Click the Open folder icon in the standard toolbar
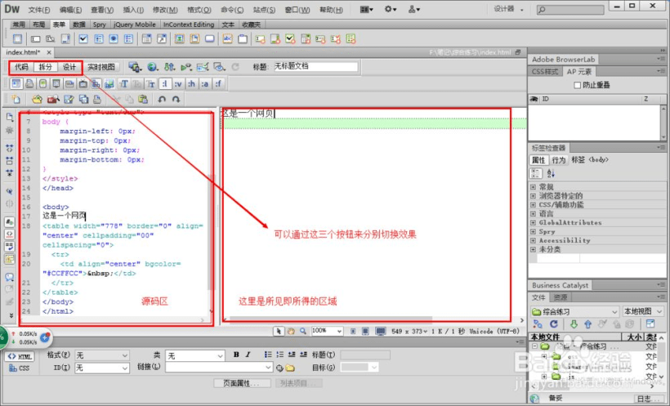670x406 pixels. pos(37,99)
